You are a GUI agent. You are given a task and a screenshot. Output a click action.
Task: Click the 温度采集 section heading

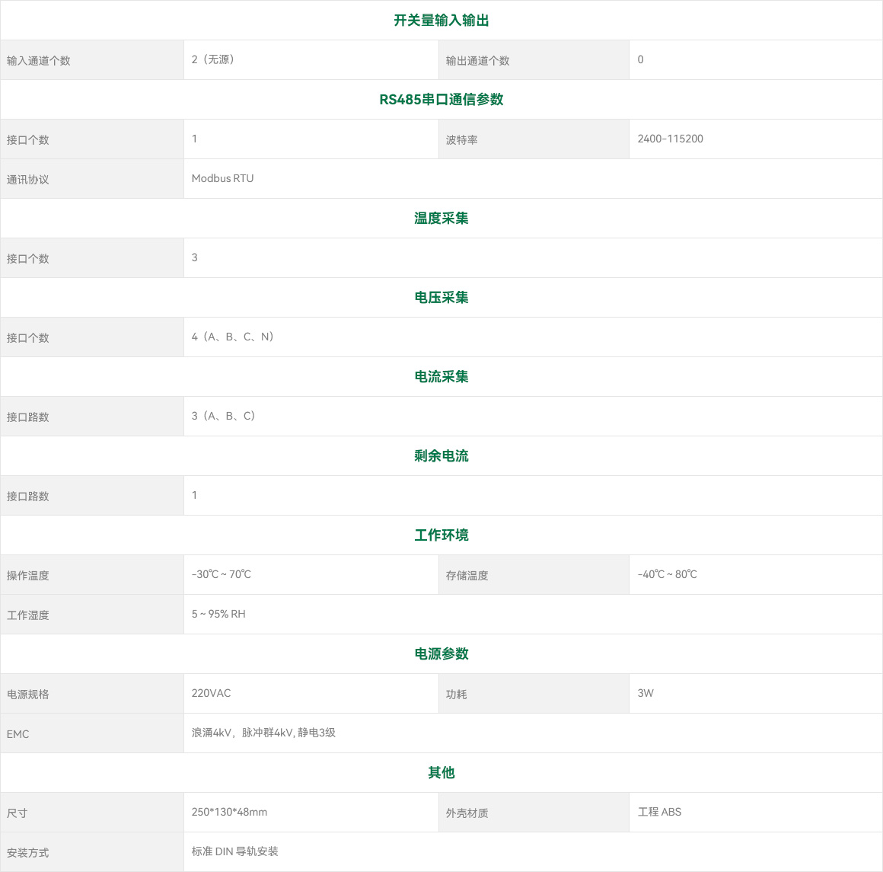441,219
